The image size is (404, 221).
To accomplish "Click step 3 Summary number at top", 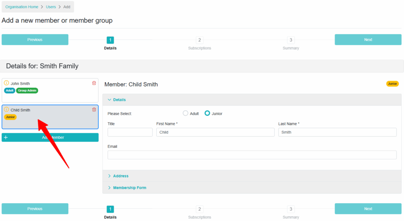I will pyautogui.click(x=291, y=40).
